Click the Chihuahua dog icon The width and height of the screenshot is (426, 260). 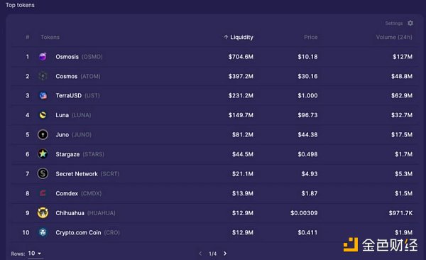coord(43,212)
